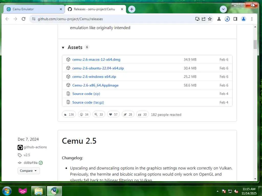262x196 pixels.
Task: Collapse the Assets section triangle
Action: click(63, 48)
